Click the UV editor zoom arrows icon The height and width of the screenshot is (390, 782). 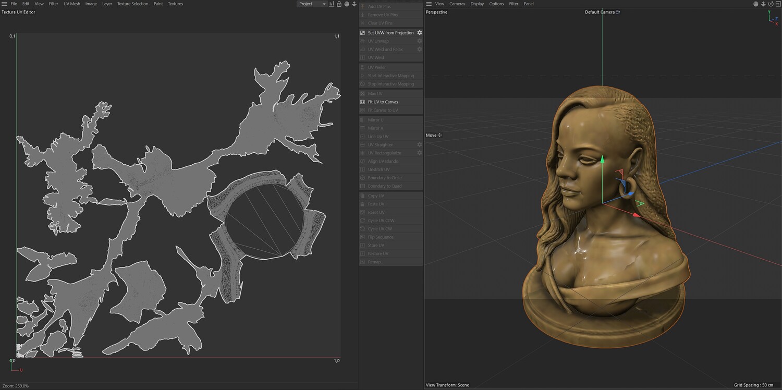point(354,4)
